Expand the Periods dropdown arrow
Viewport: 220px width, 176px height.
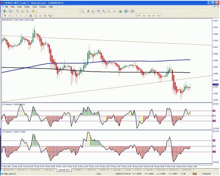point(128,11)
